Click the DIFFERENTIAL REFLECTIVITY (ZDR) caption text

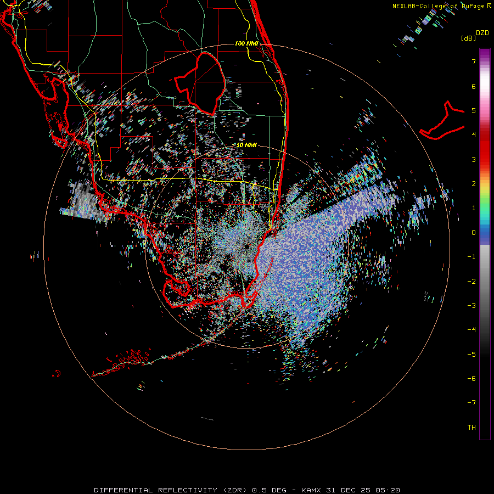[x=171, y=490]
